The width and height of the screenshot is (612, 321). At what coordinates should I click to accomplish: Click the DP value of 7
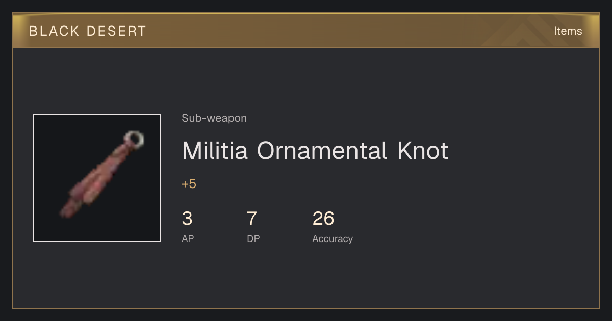click(x=251, y=219)
